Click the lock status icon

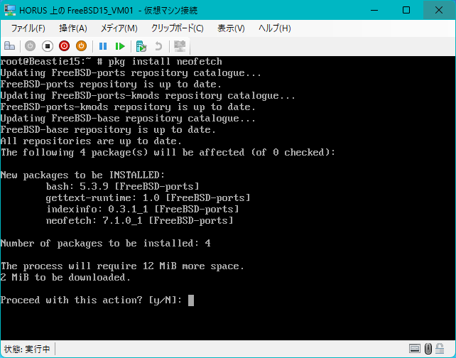click(x=440, y=348)
